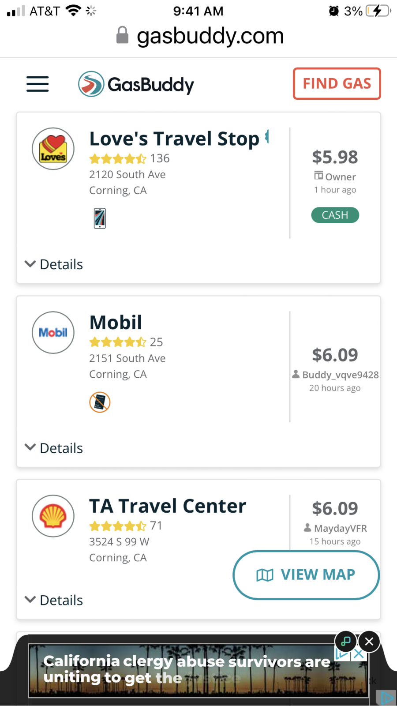Expand Details for TA Travel Center
The height and width of the screenshot is (706, 397).
click(x=54, y=600)
